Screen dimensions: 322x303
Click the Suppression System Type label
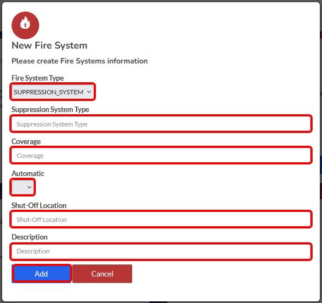[x=50, y=109]
